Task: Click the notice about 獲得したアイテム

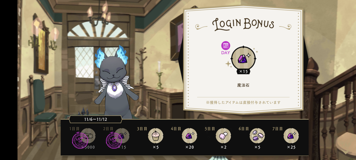Action: click(243, 103)
